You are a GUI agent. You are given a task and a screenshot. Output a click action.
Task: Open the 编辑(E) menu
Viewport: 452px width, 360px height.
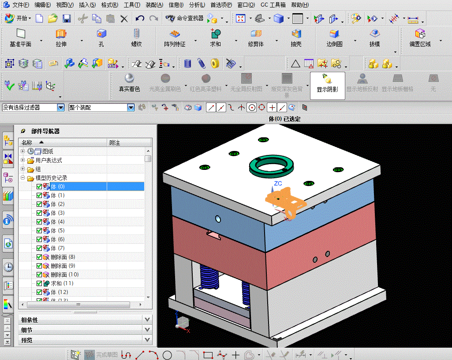click(42, 5)
